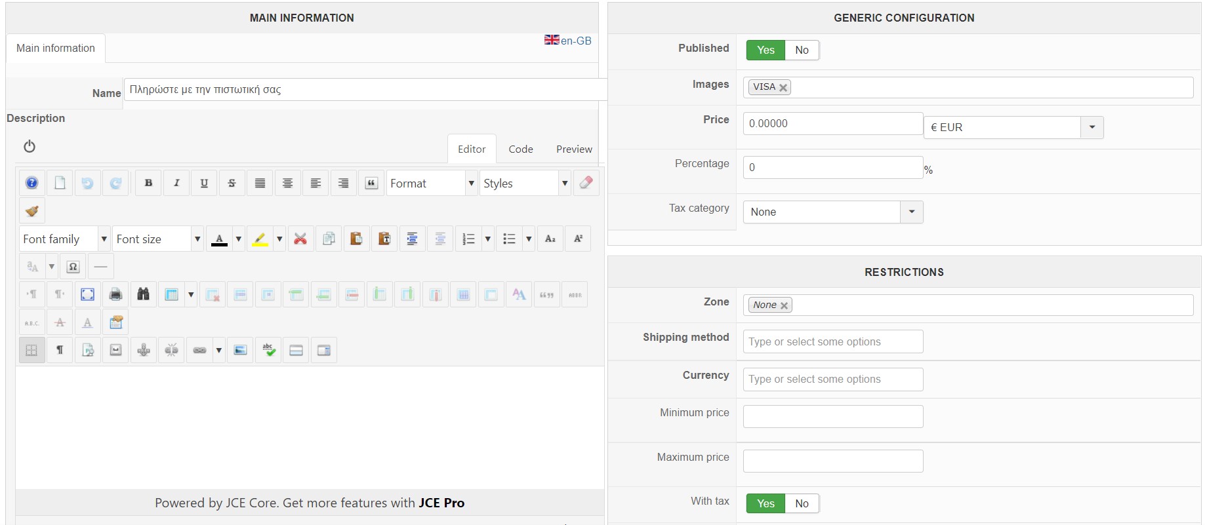Click the Minimum price input field
The width and height of the screenshot is (1205, 525).
click(x=832, y=417)
